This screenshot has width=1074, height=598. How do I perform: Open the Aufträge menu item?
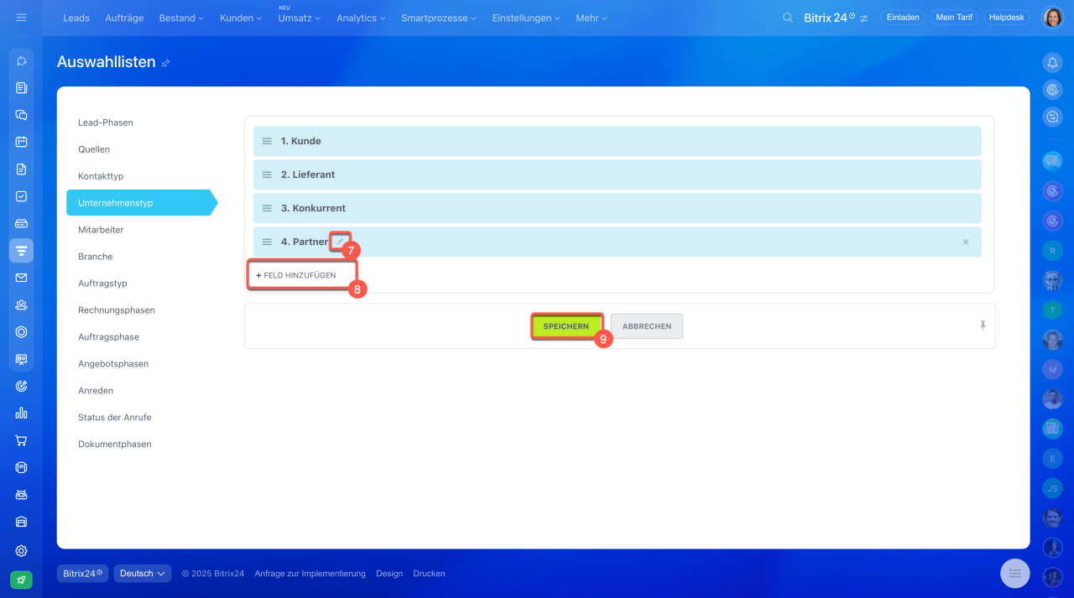pos(124,18)
